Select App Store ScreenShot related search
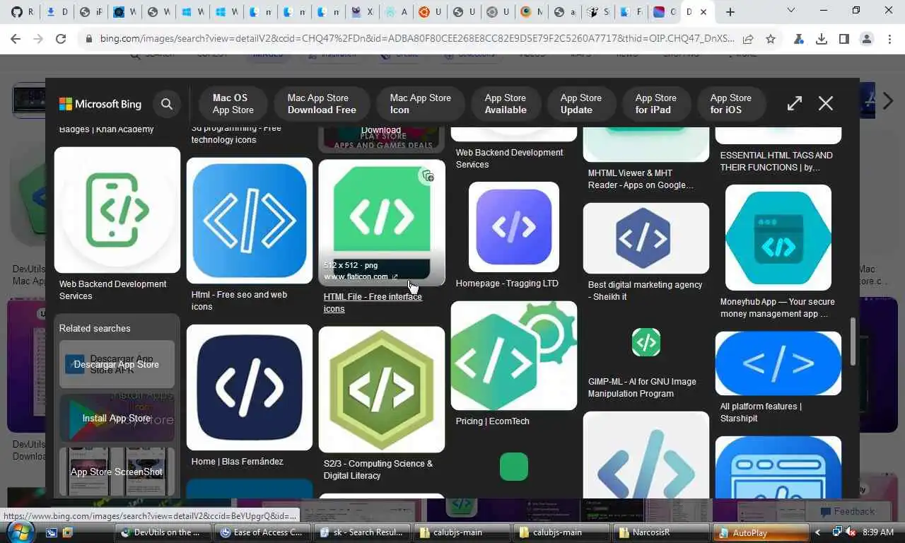 (117, 472)
